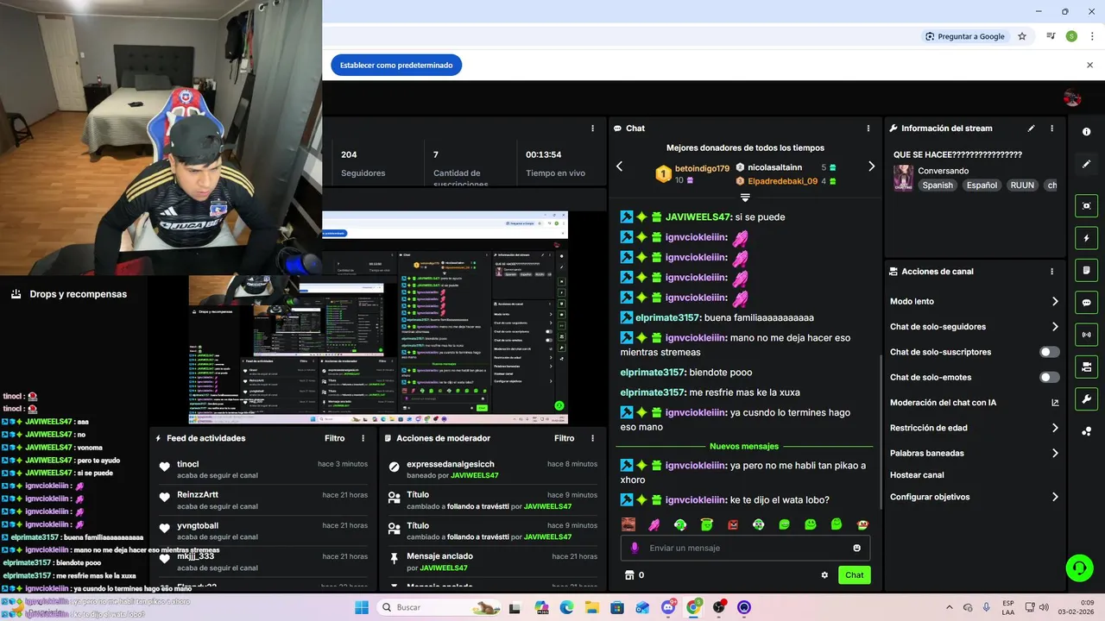Send message with green Chat button

click(854, 575)
